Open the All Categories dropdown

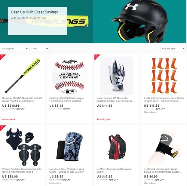coord(15,49)
